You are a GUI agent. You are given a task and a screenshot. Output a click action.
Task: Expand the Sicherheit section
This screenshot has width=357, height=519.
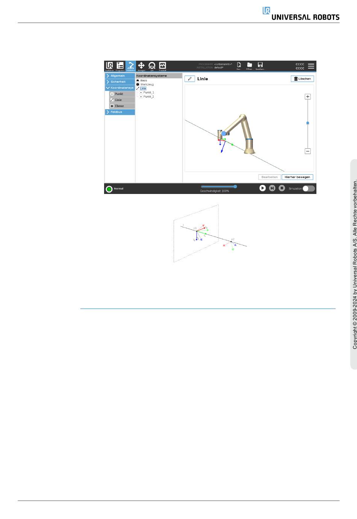click(120, 82)
